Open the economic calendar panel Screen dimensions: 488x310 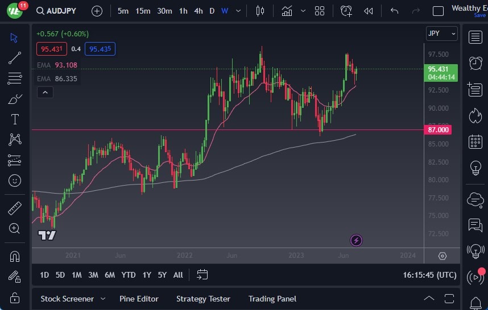pyautogui.click(x=475, y=142)
